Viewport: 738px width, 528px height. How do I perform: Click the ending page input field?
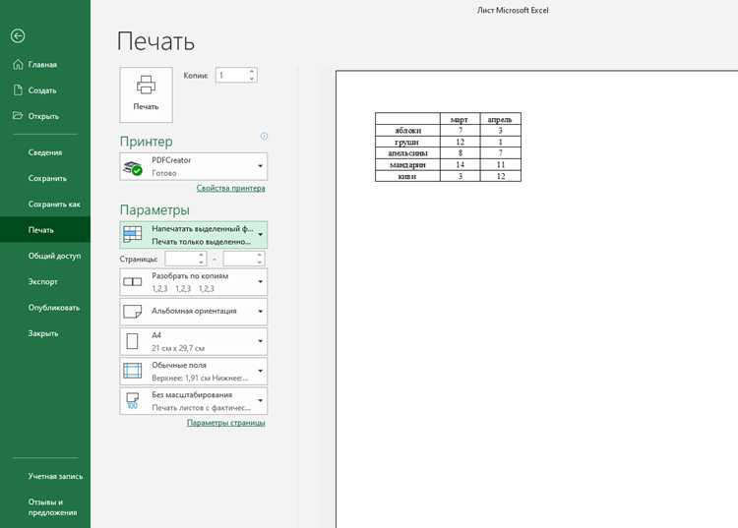[239, 259]
